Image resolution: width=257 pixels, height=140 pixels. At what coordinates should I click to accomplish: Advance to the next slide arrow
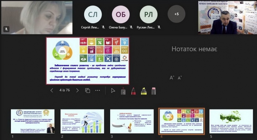click(77, 90)
